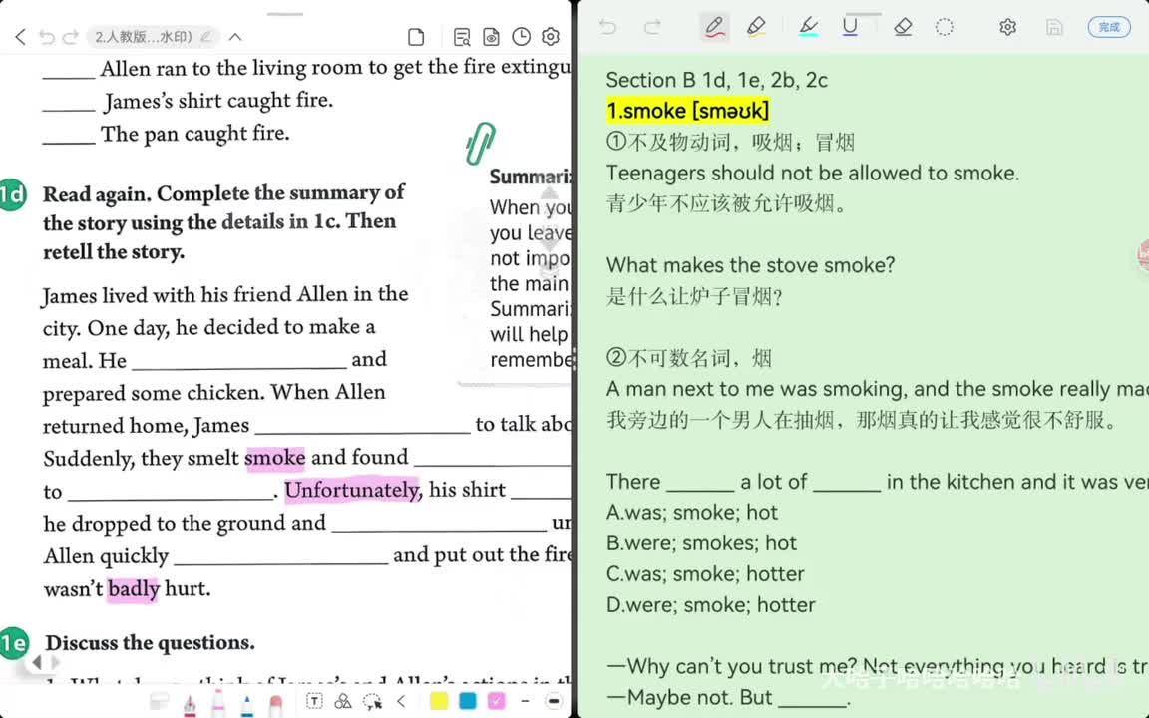Select the yellow marker tool in notes toolbar

click(x=755, y=28)
